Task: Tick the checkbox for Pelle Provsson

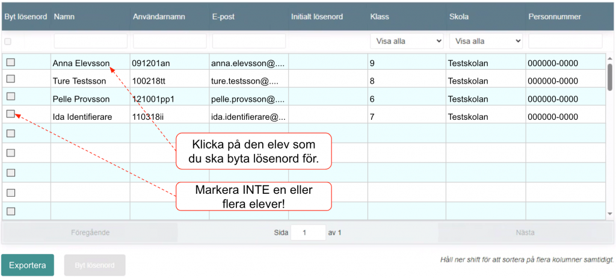Action: click(11, 96)
